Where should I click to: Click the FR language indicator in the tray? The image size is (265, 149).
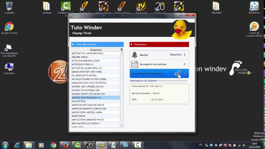[x=201, y=145]
